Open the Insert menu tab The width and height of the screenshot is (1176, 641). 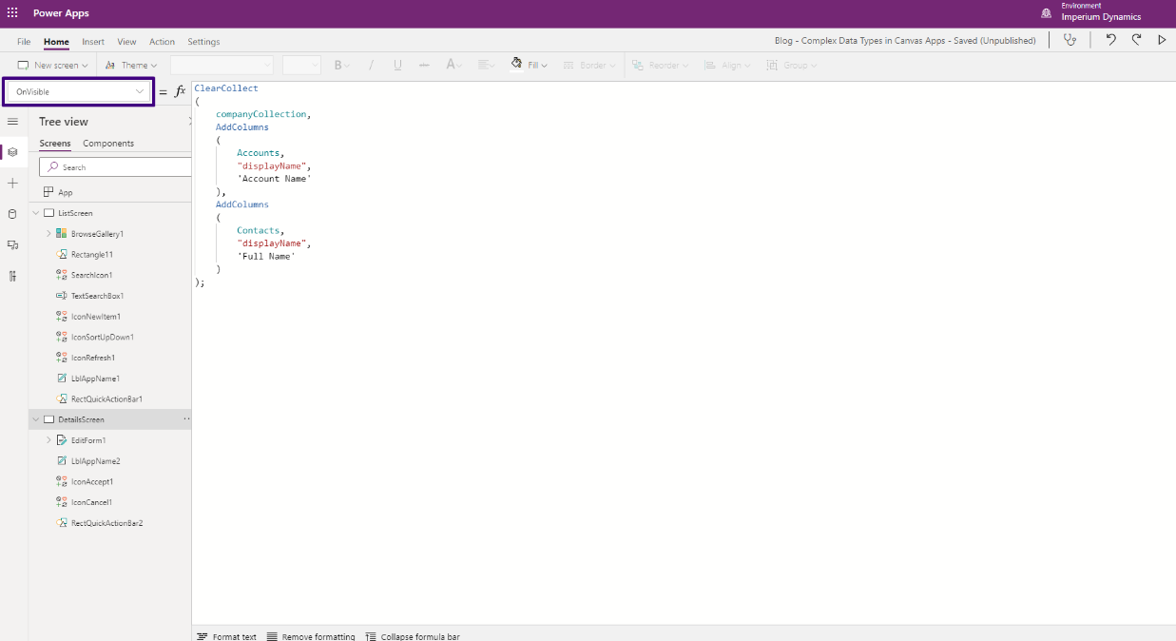tap(93, 42)
